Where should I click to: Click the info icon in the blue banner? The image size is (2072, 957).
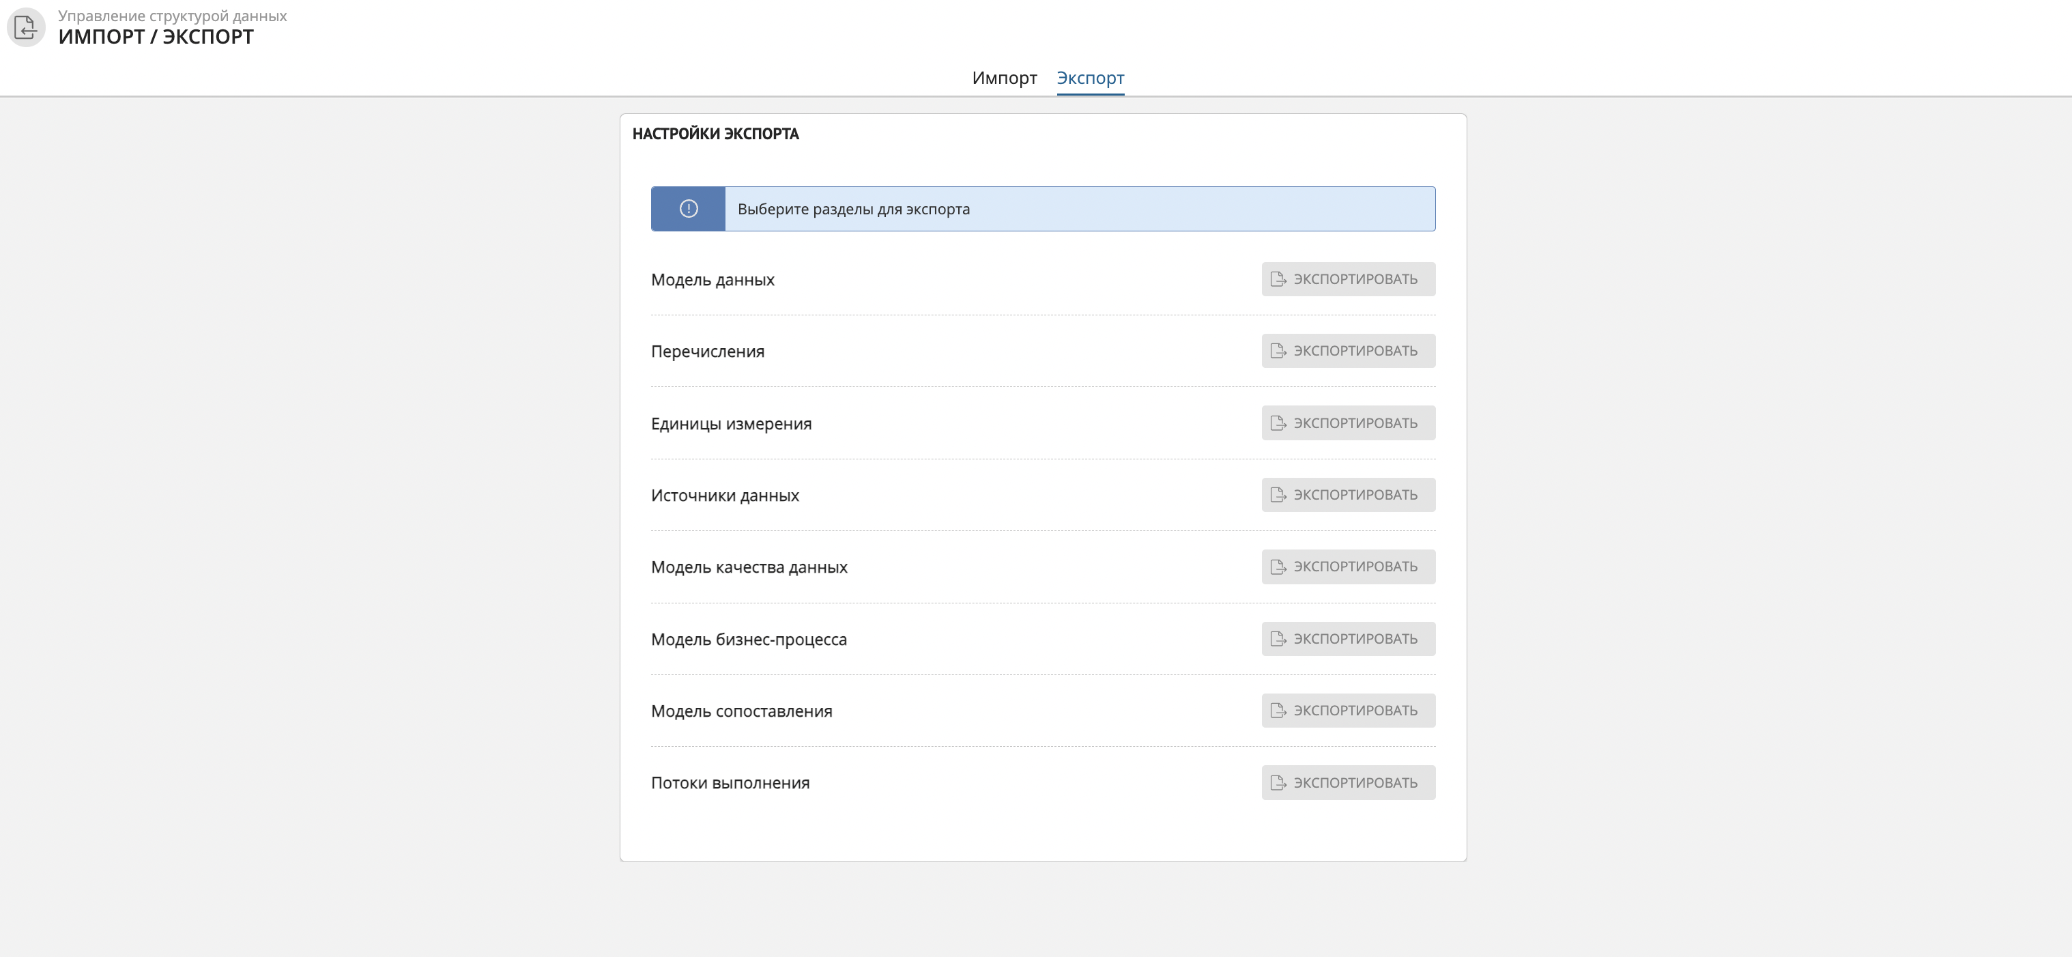[x=689, y=209]
